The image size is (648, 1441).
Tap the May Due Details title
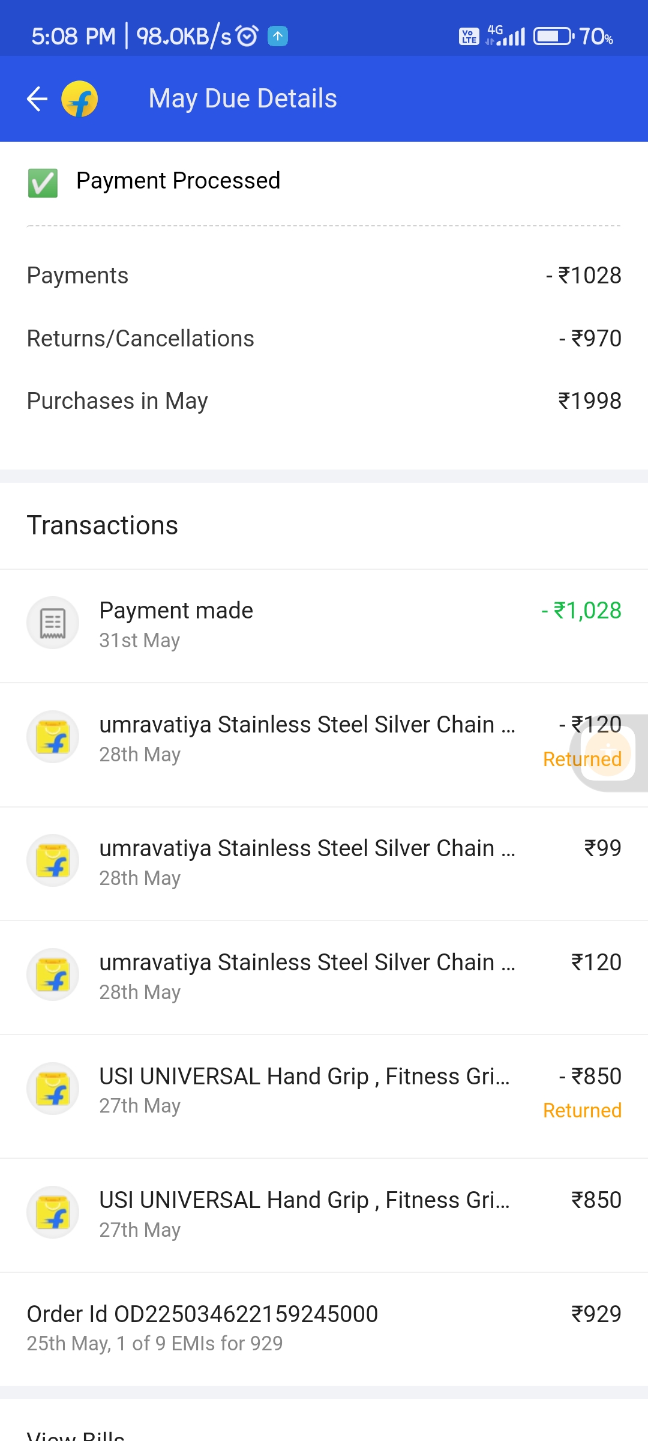(242, 98)
